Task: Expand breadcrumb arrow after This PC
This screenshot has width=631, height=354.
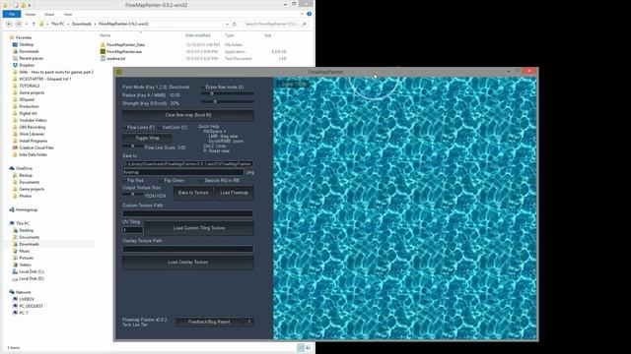Action: (x=68, y=24)
